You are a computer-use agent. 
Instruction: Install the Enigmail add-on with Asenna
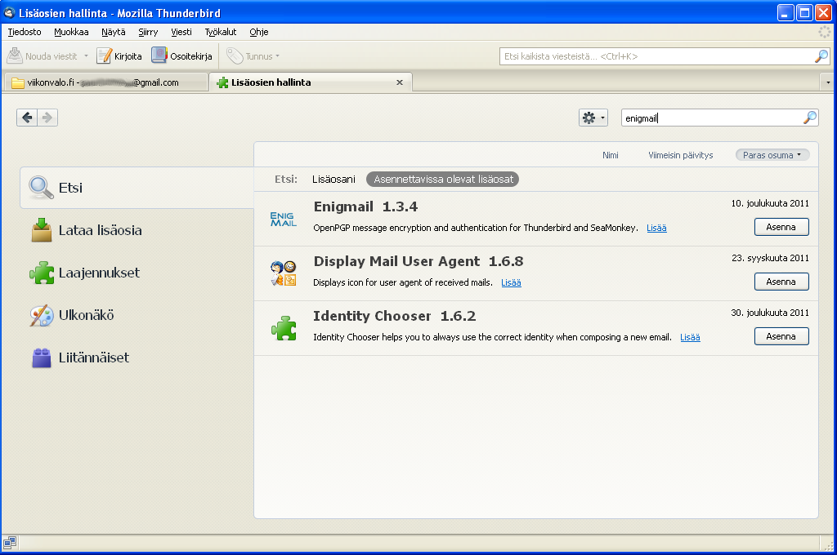[781, 227]
